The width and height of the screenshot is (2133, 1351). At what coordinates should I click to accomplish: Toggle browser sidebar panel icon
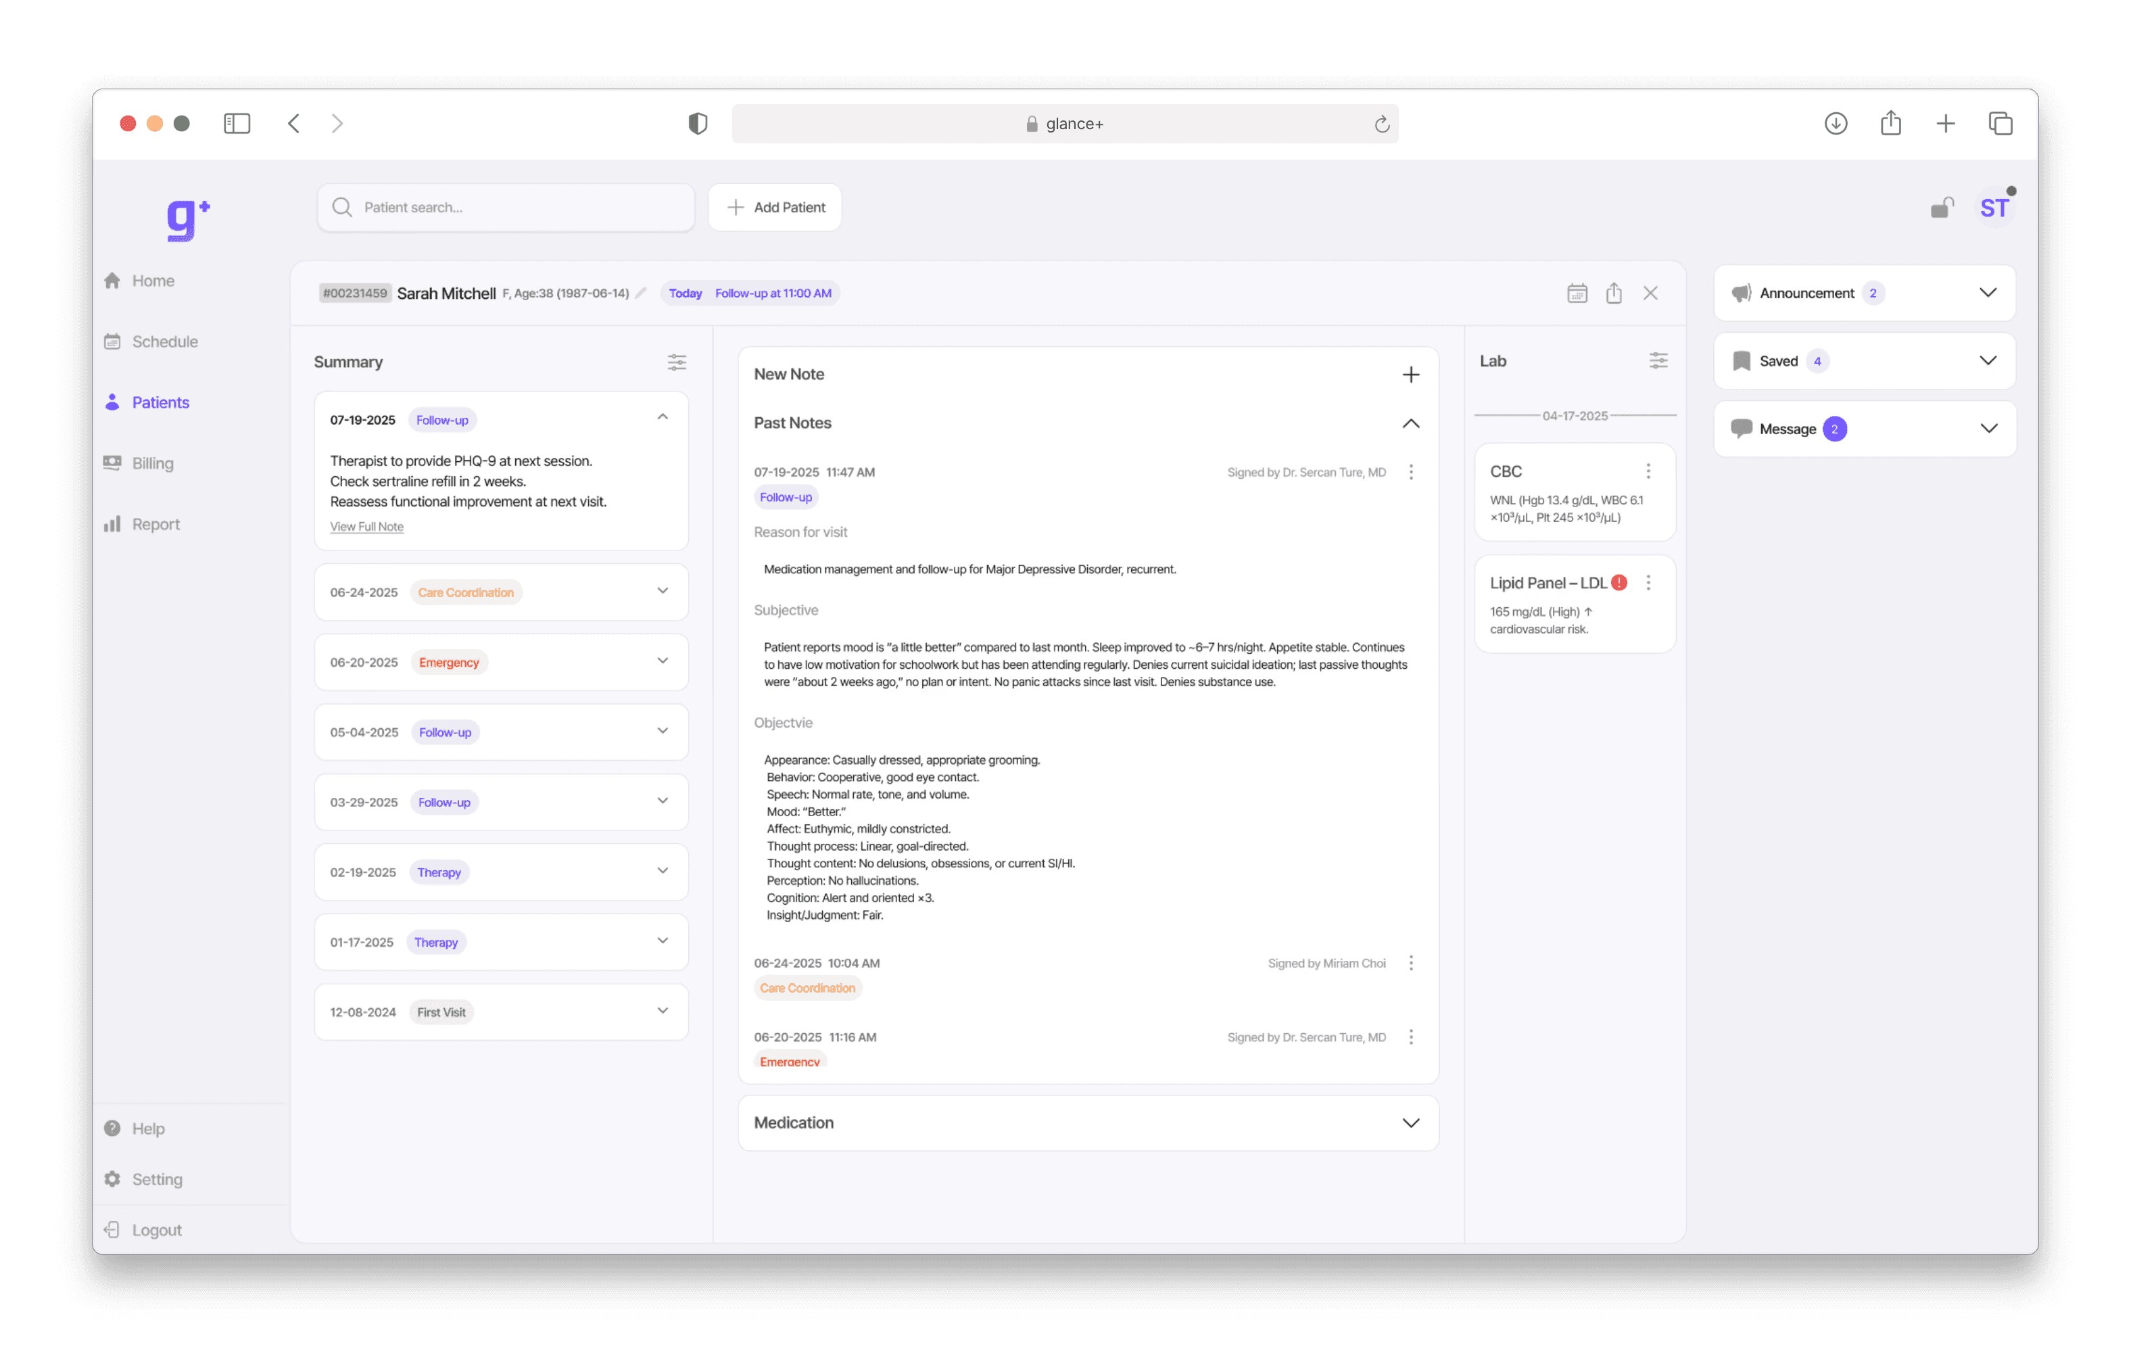click(237, 123)
